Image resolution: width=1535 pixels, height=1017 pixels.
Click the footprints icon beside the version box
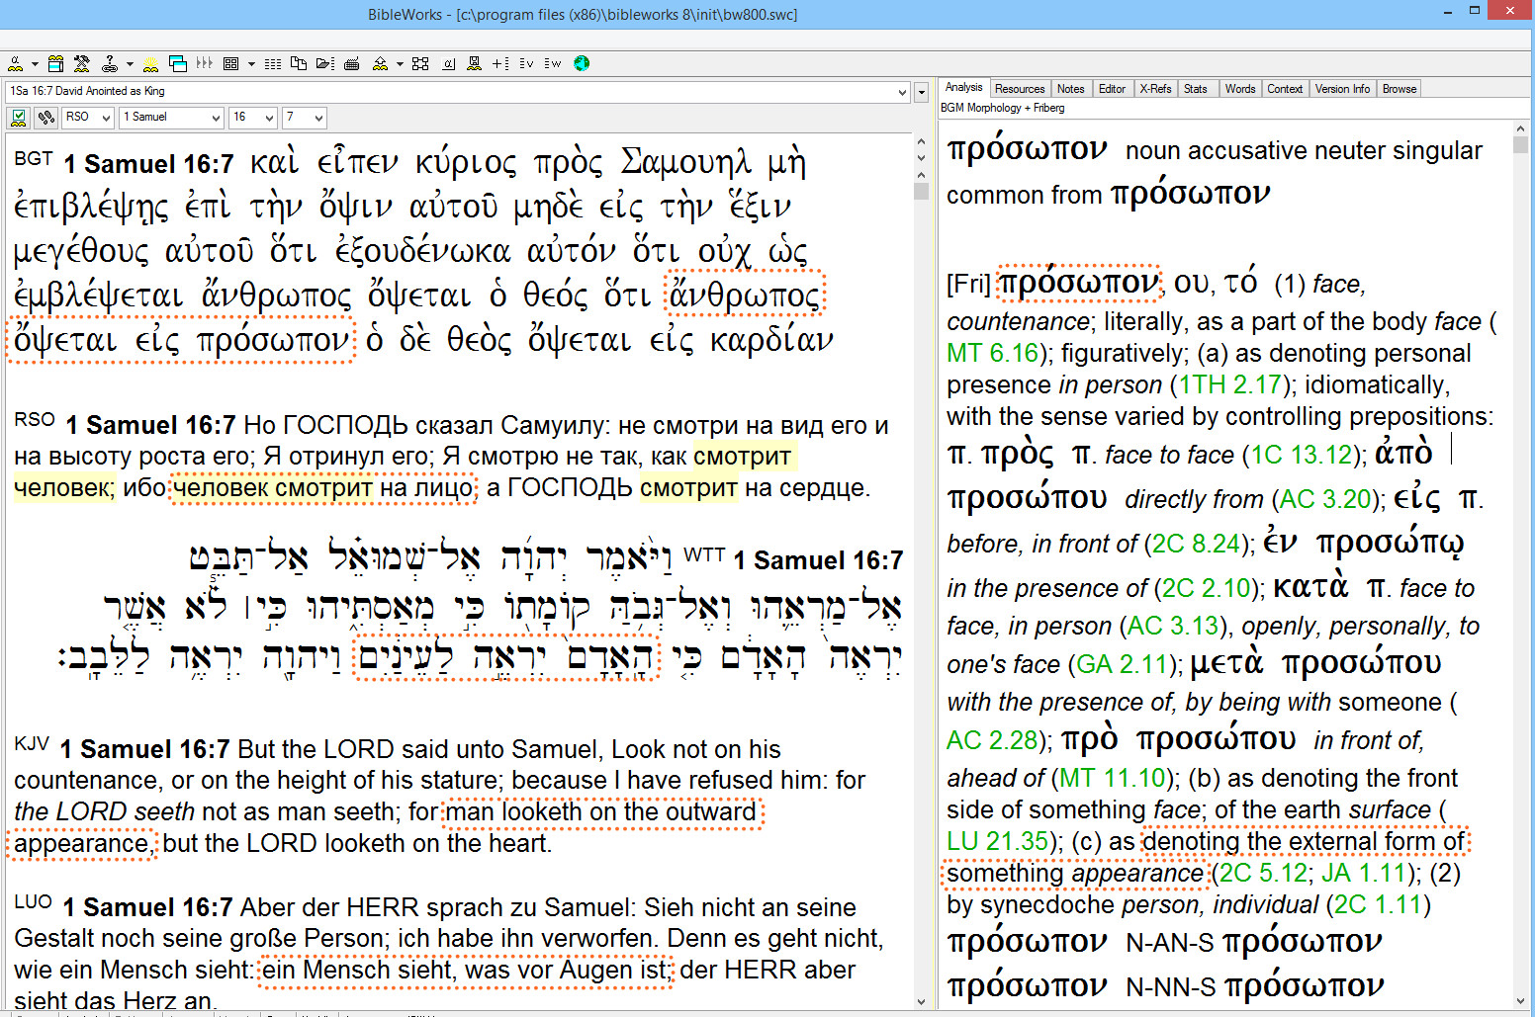pyautogui.click(x=46, y=118)
